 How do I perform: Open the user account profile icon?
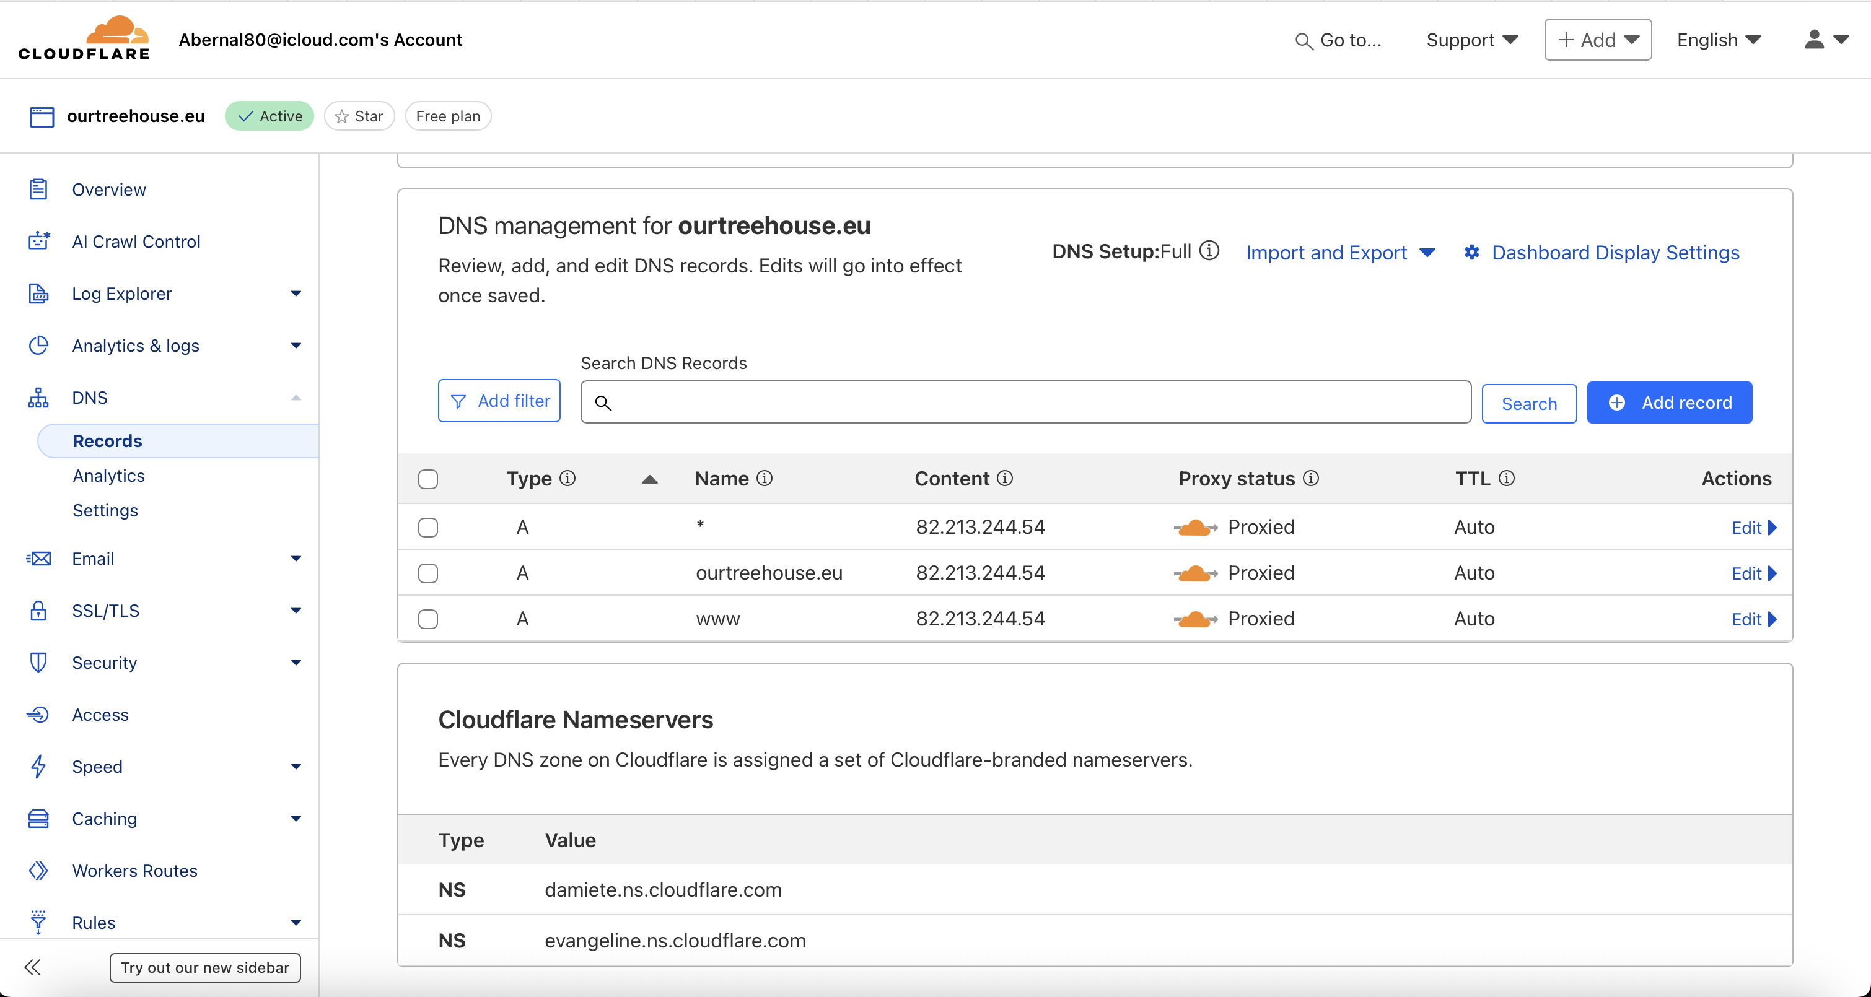click(1815, 40)
